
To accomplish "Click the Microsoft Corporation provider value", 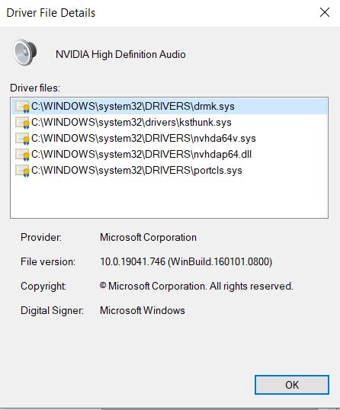I will [x=148, y=238].
